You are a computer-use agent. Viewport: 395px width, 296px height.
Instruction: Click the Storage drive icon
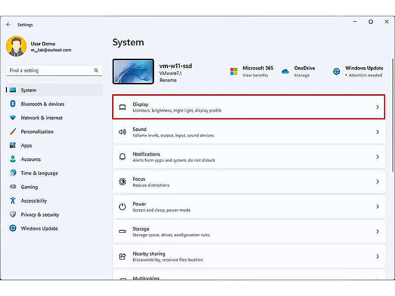(x=122, y=231)
